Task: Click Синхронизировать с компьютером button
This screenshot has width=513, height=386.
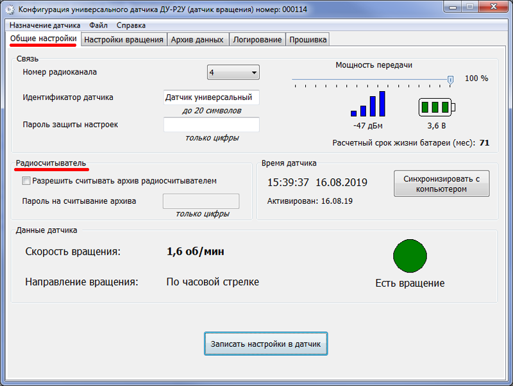Action: coord(442,183)
